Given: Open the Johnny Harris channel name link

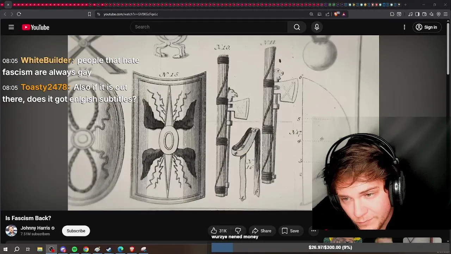Looking at the screenshot, I should [35, 228].
